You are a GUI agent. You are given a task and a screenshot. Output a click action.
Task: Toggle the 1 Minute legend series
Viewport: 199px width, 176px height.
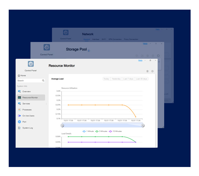[x=88, y=131]
